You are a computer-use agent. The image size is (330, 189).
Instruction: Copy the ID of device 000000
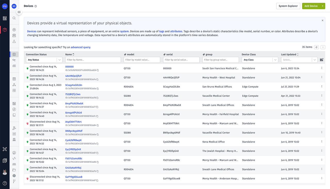(98, 70)
